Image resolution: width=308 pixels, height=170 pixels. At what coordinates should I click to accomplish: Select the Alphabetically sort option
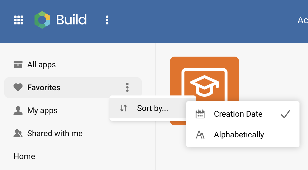pyautogui.click(x=239, y=135)
